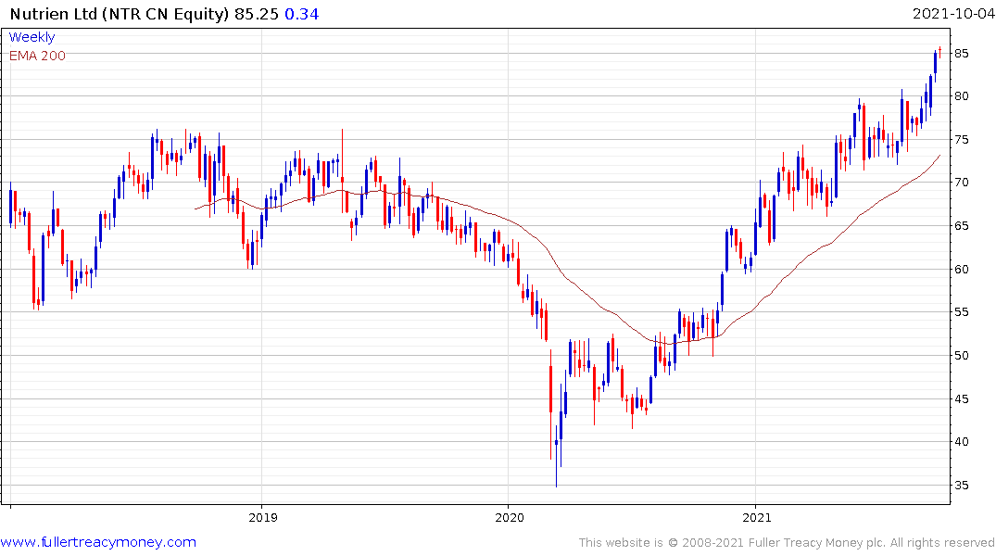Click the 2020 x-axis label

510,517
